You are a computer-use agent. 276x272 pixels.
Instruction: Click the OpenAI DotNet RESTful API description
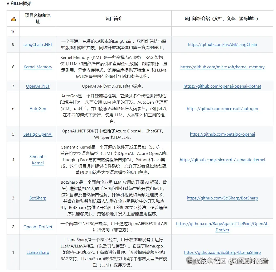pos(114,227)
